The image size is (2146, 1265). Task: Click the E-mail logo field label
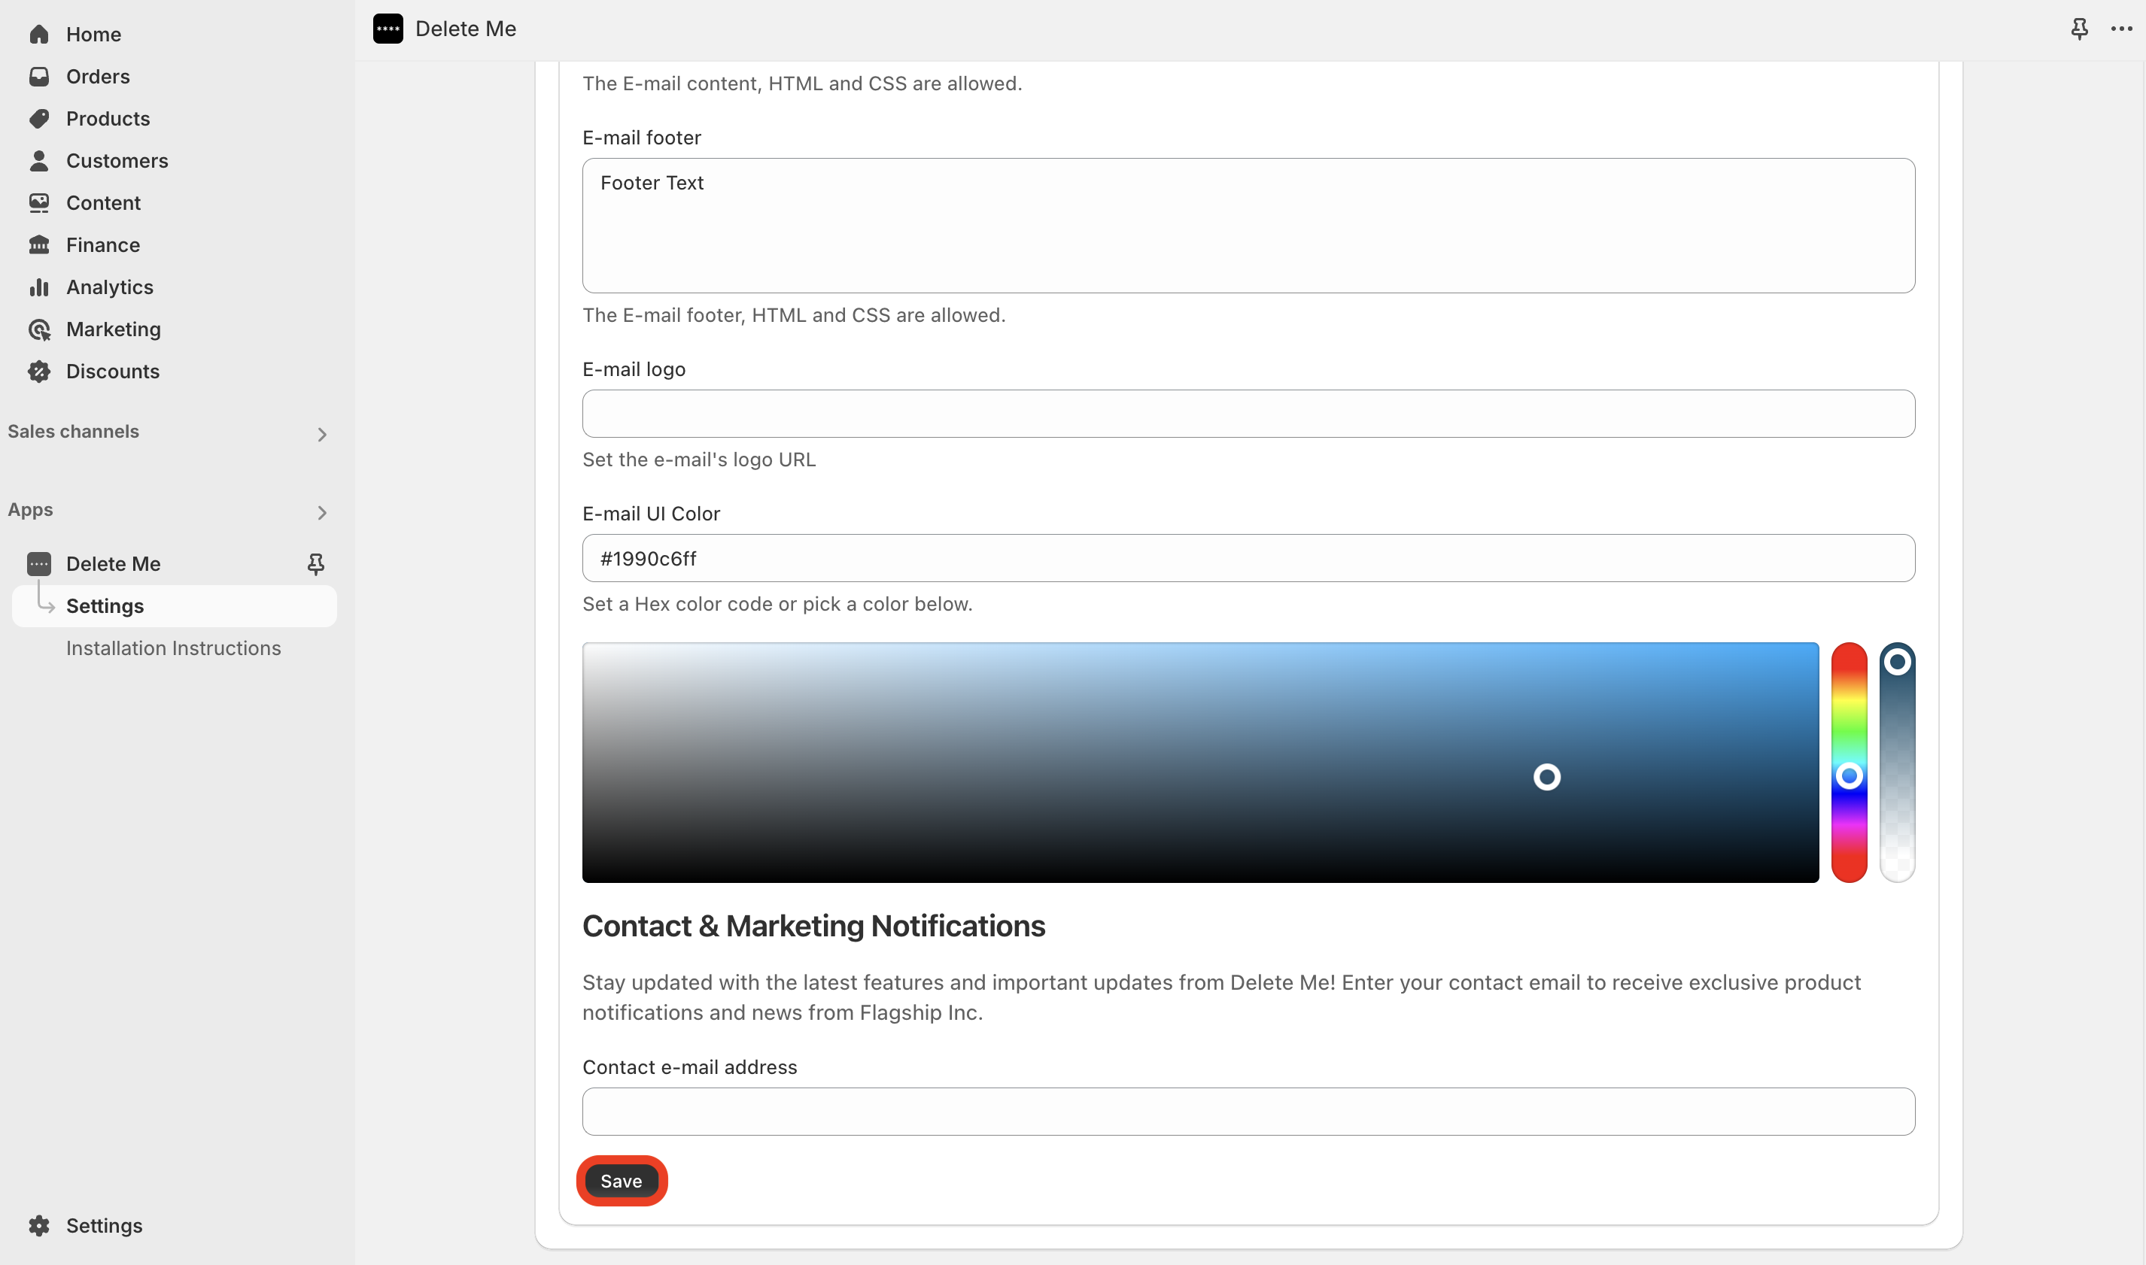pyautogui.click(x=634, y=370)
